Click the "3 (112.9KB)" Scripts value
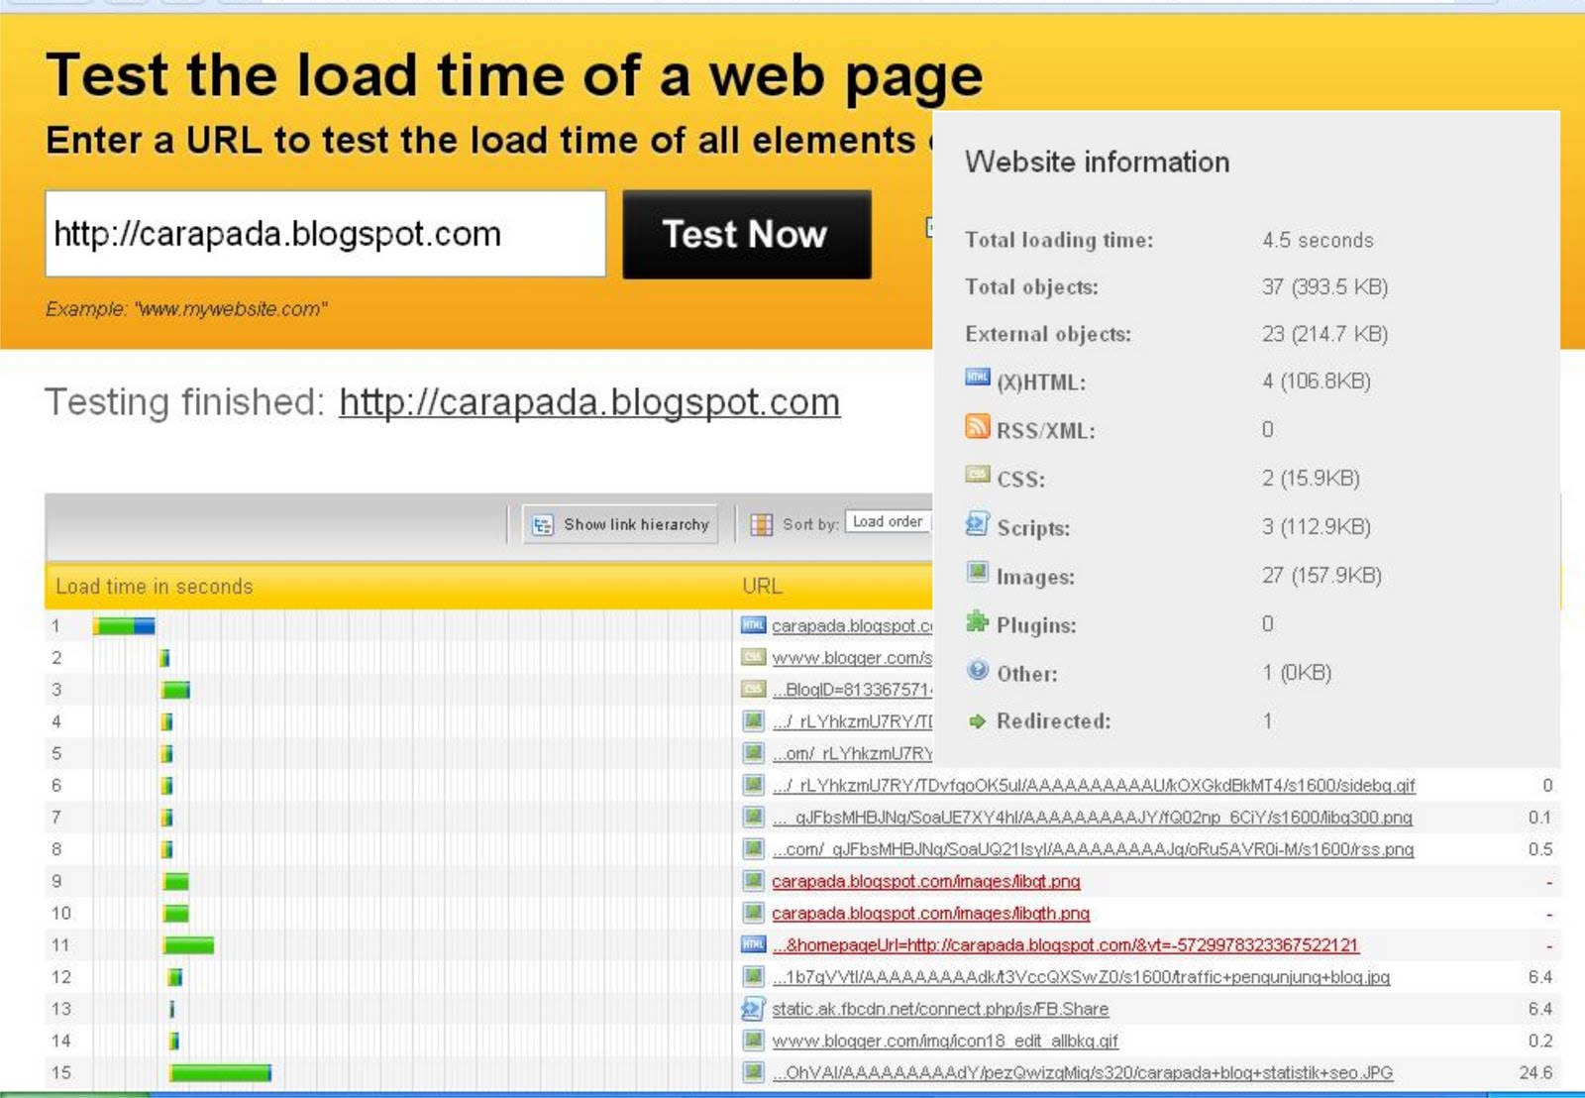The width and height of the screenshot is (1585, 1098). 1317,526
